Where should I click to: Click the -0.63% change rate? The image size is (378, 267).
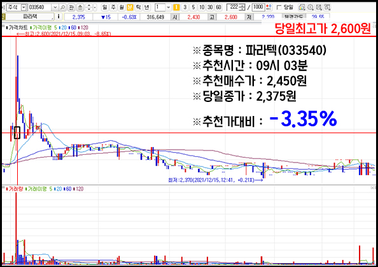pyautogui.click(x=129, y=17)
